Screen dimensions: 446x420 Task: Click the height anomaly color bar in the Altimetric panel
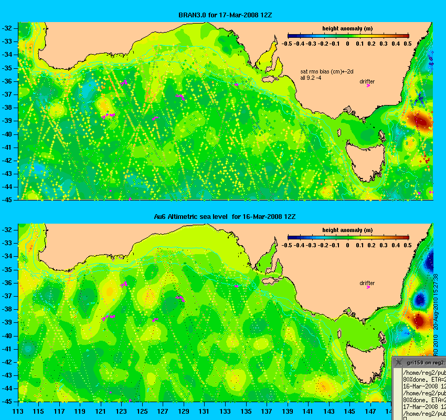[x=348, y=237]
